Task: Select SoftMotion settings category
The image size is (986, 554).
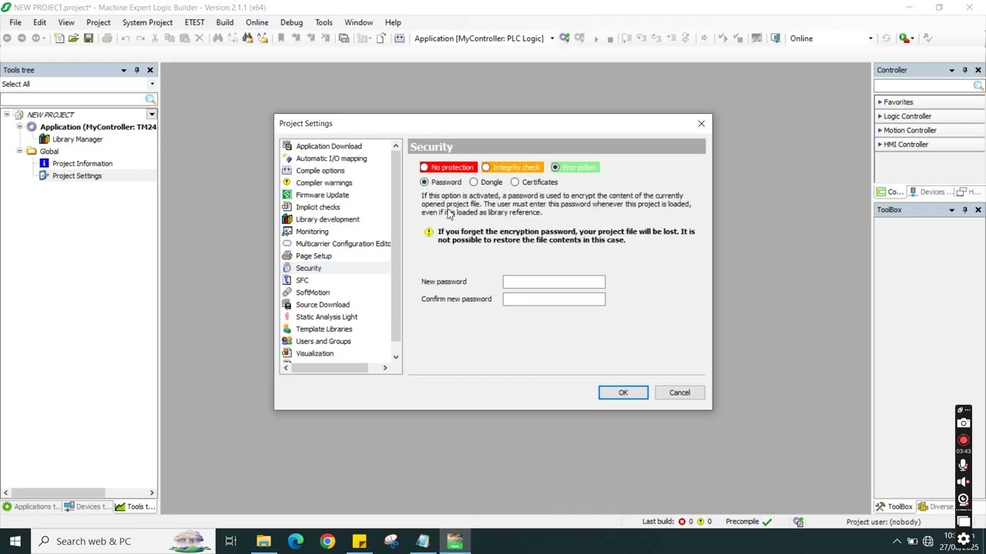Action: point(313,292)
